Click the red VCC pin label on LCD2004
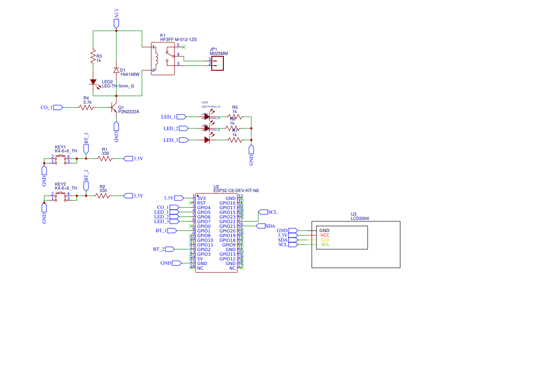 [325, 235]
